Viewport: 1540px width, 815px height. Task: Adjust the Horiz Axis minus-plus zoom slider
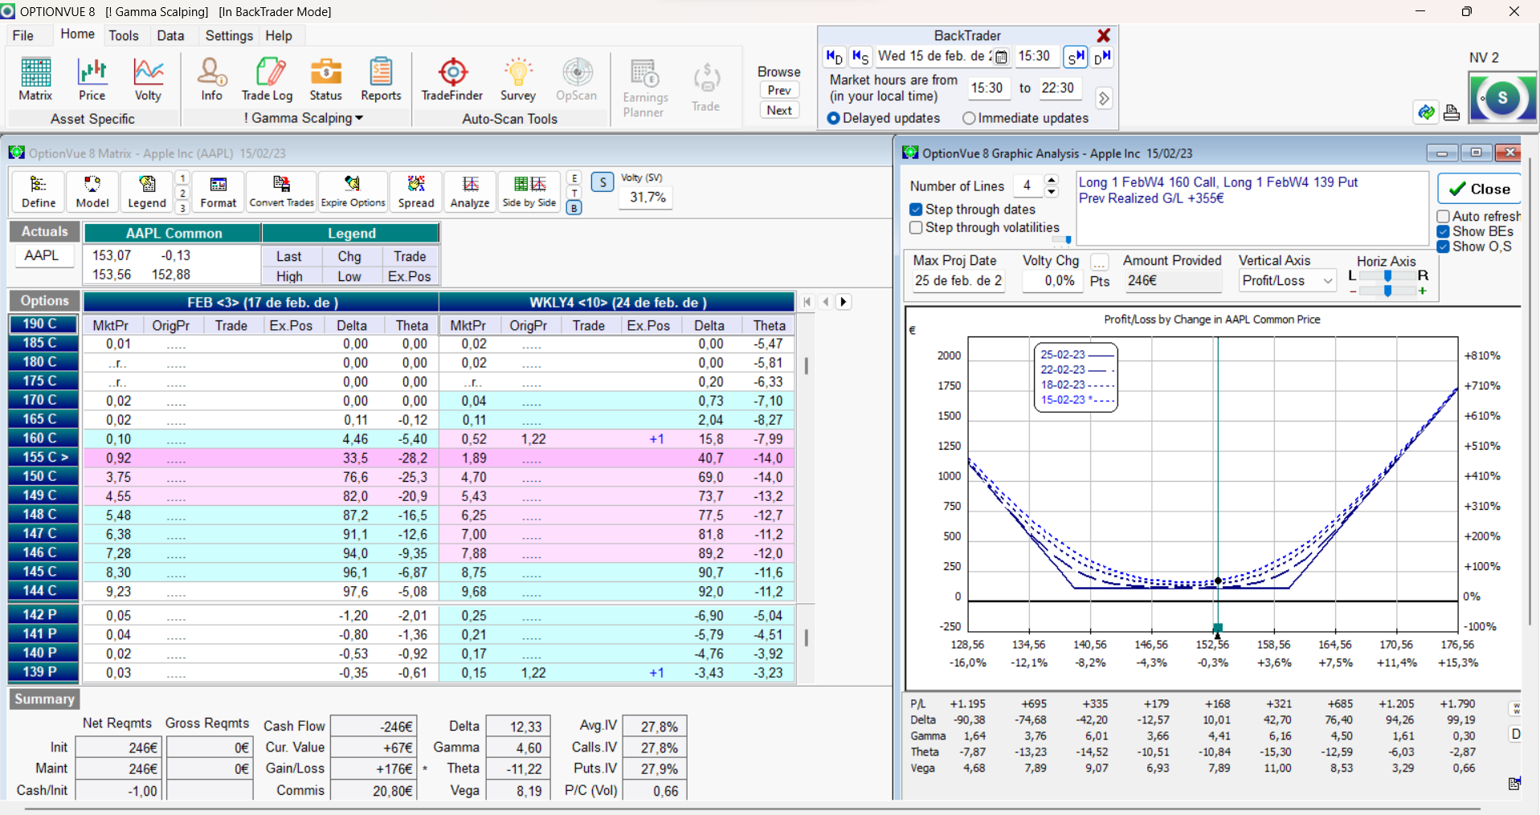tap(1387, 291)
